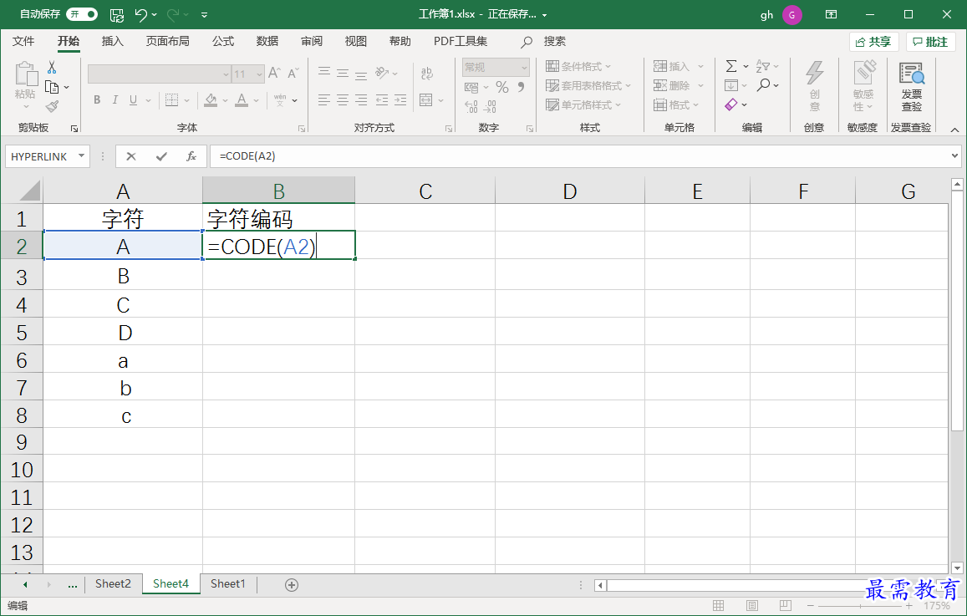Click the Wrap Text icon
This screenshot has width=967, height=616.
point(427,74)
